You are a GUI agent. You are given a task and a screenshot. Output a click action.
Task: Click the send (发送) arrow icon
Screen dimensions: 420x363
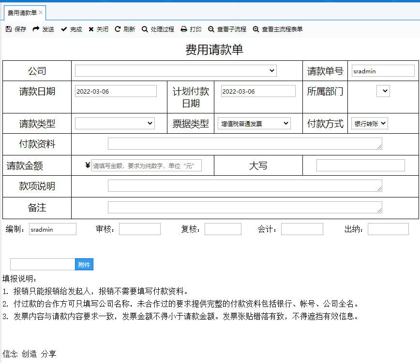(x=36, y=29)
